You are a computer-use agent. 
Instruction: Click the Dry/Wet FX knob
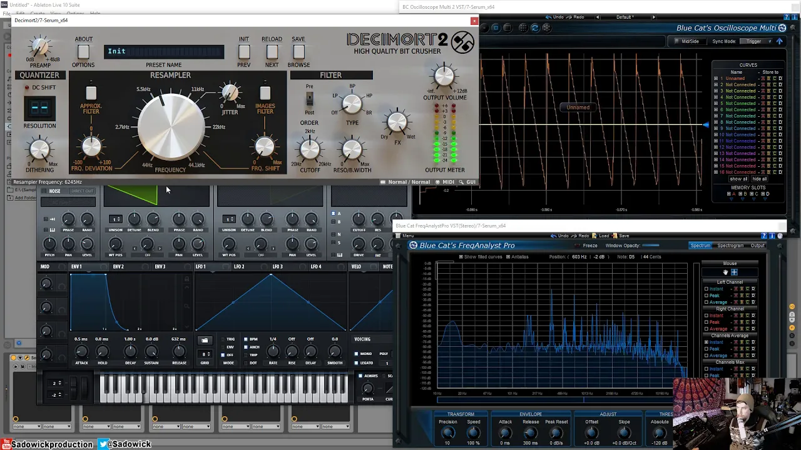pos(397,122)
